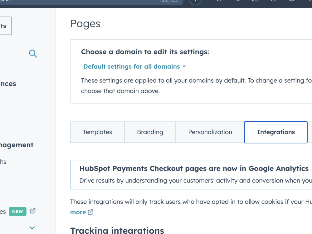The width and height of the screenshot is (312, 234).
Task: Switch to the Personalization tab
Action: click(210, 132)
